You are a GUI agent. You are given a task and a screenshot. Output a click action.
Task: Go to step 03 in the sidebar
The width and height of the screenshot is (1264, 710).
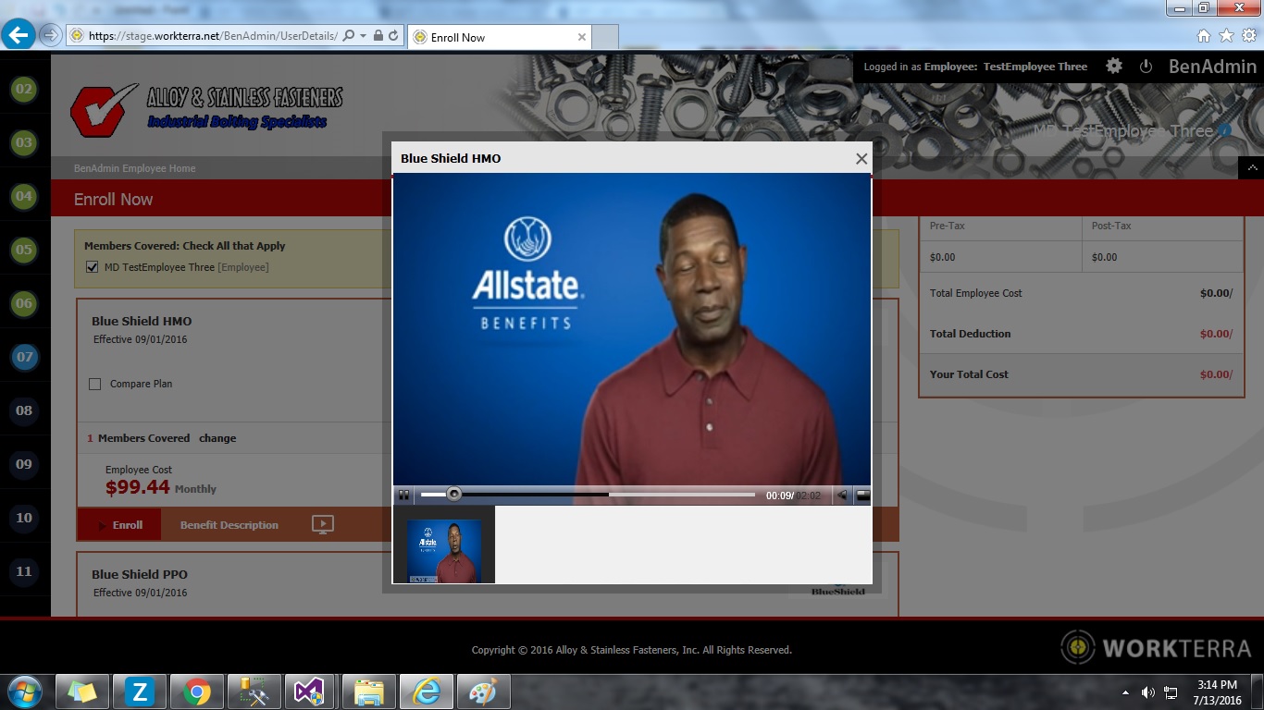(x=24, y=143)
